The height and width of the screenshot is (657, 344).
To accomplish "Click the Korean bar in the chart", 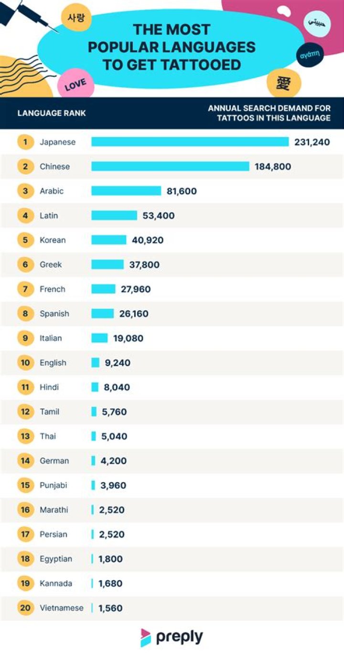I will pyautogui.click(x=109, y=240).
